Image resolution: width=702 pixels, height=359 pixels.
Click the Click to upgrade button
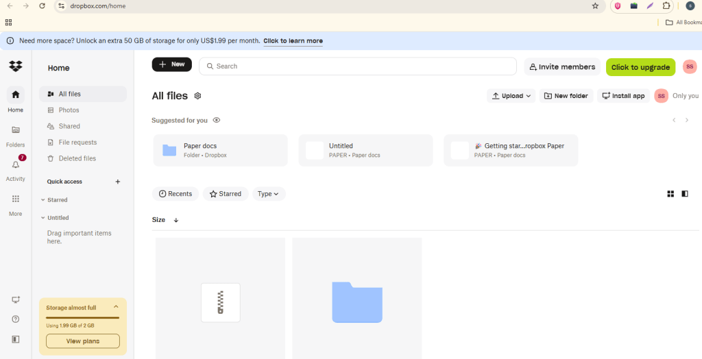[641, 67]
